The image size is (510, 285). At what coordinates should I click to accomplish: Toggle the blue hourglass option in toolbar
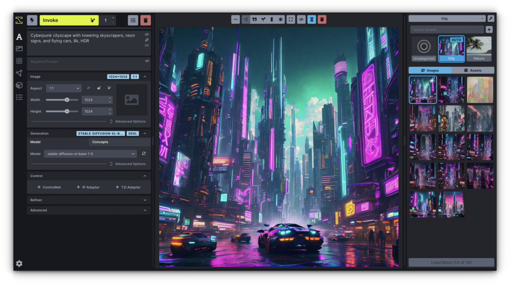click(x=311, y=19)
